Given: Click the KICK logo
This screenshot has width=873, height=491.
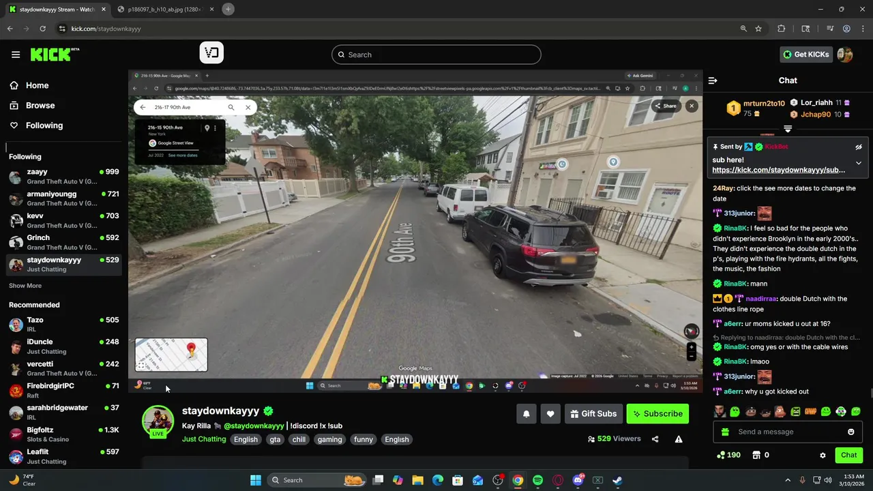Looking at the screenshot, I should (x=55, y=55).
